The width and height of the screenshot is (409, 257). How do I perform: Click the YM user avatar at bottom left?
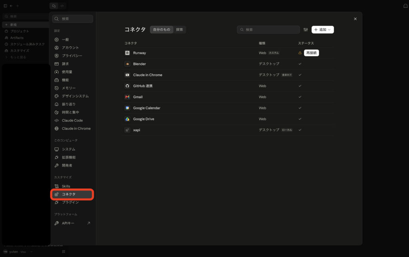click(x=5, y=252)
